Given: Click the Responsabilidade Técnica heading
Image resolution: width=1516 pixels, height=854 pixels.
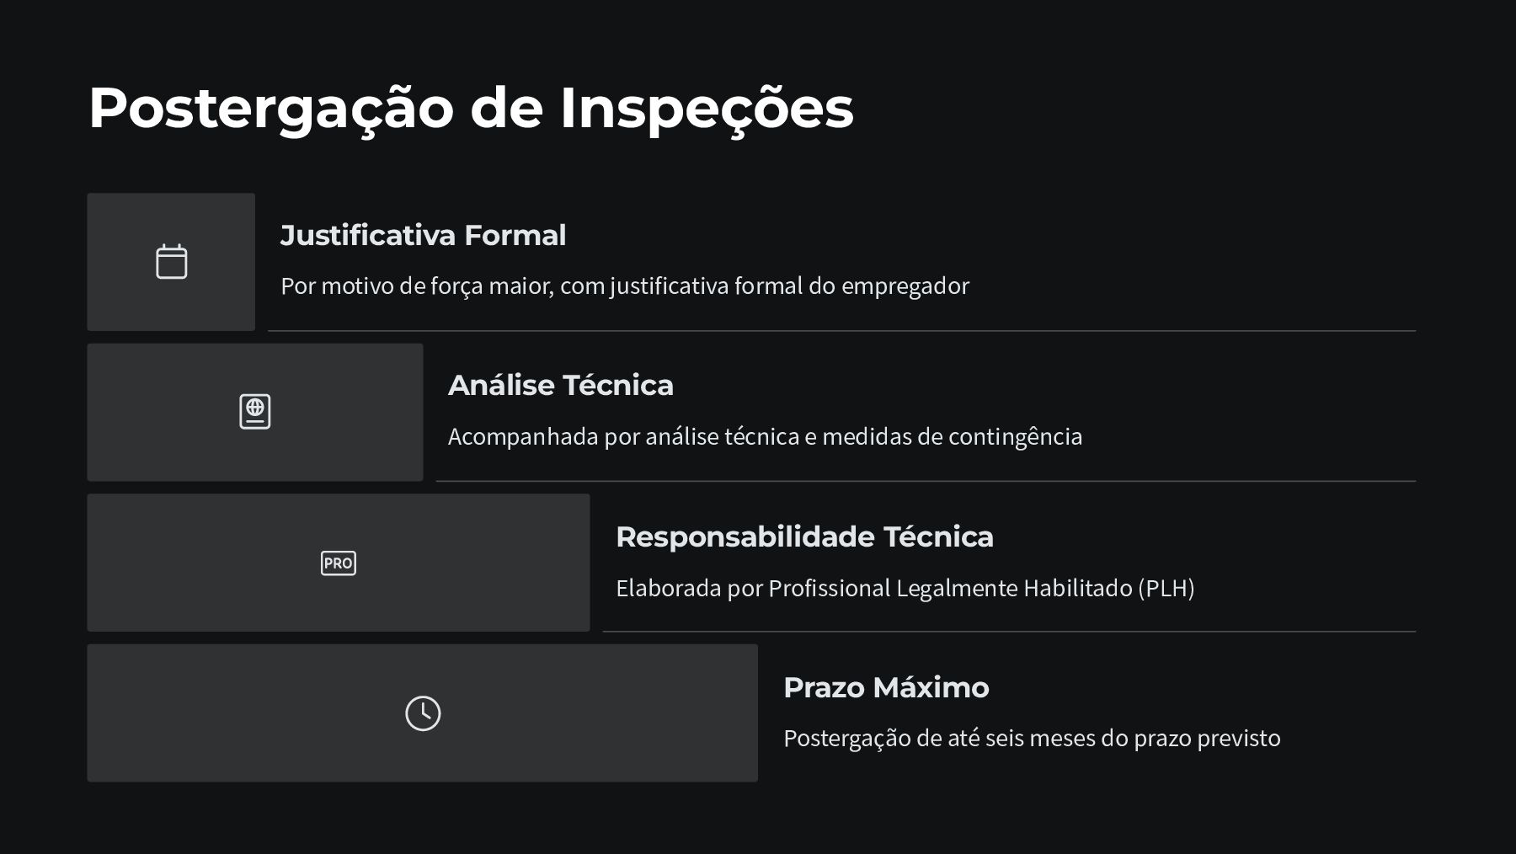Looking at the screenshot, I should [804, 536].
